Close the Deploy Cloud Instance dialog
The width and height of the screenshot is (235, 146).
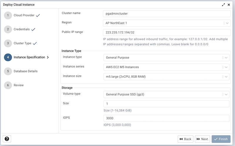click(229, 5)
